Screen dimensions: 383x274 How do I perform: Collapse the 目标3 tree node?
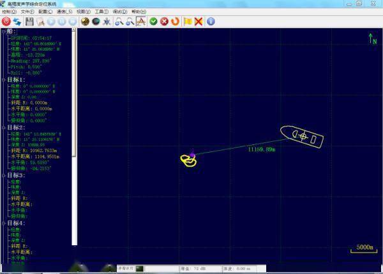[x=3, y=175]
